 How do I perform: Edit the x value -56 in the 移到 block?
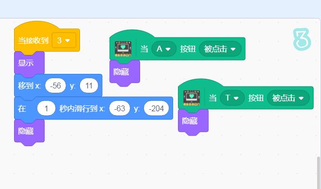55,86
